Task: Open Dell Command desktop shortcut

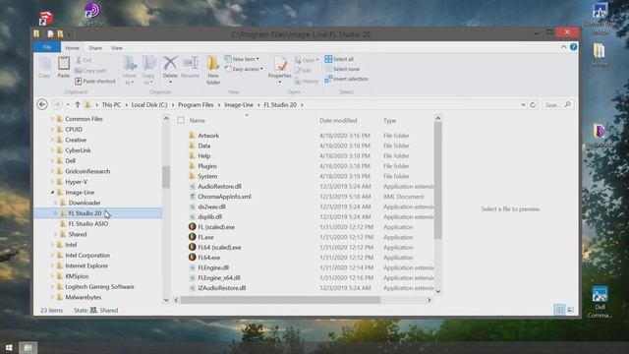Action: [x=600, y=302]
